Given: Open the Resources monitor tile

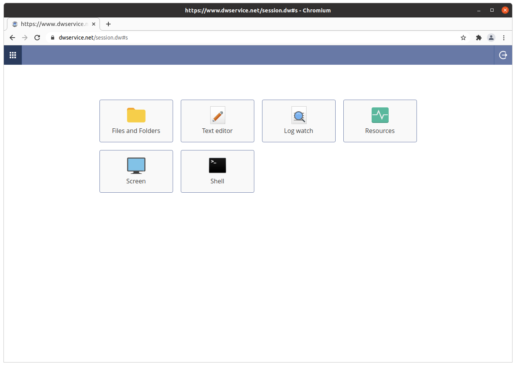Looking at the screenshot, I should pyautogui.click(x=380, y=121).
